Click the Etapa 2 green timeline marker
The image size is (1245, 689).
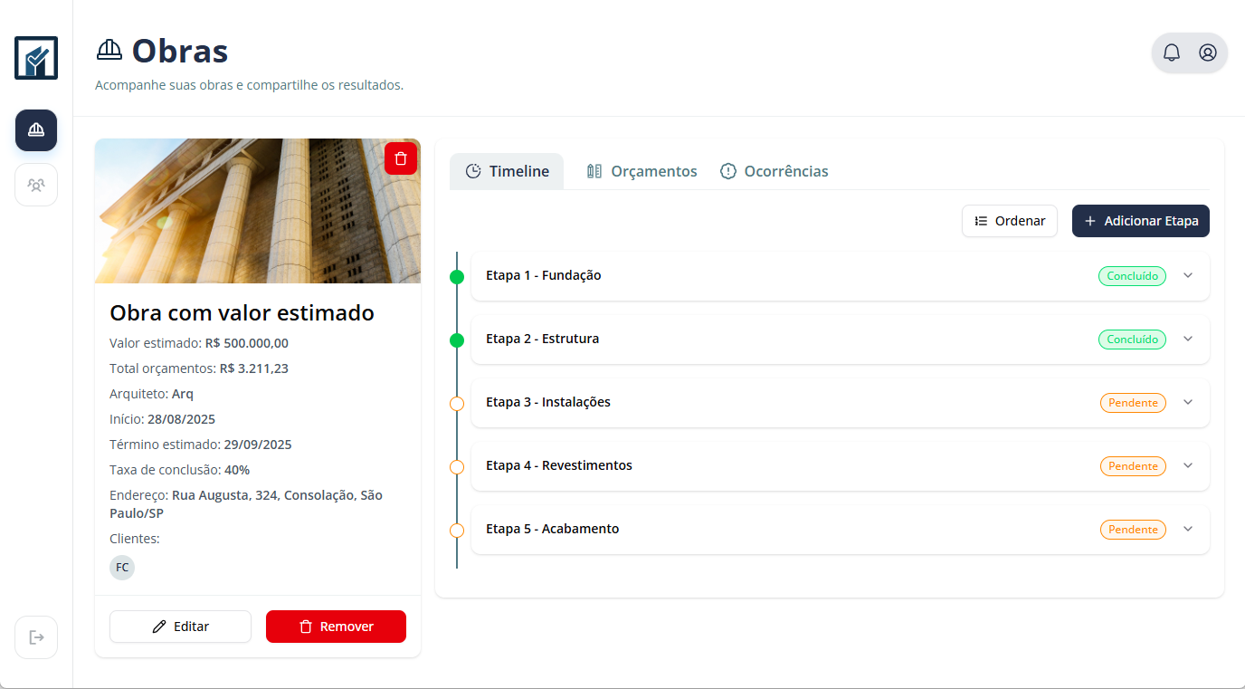(457, 340)
